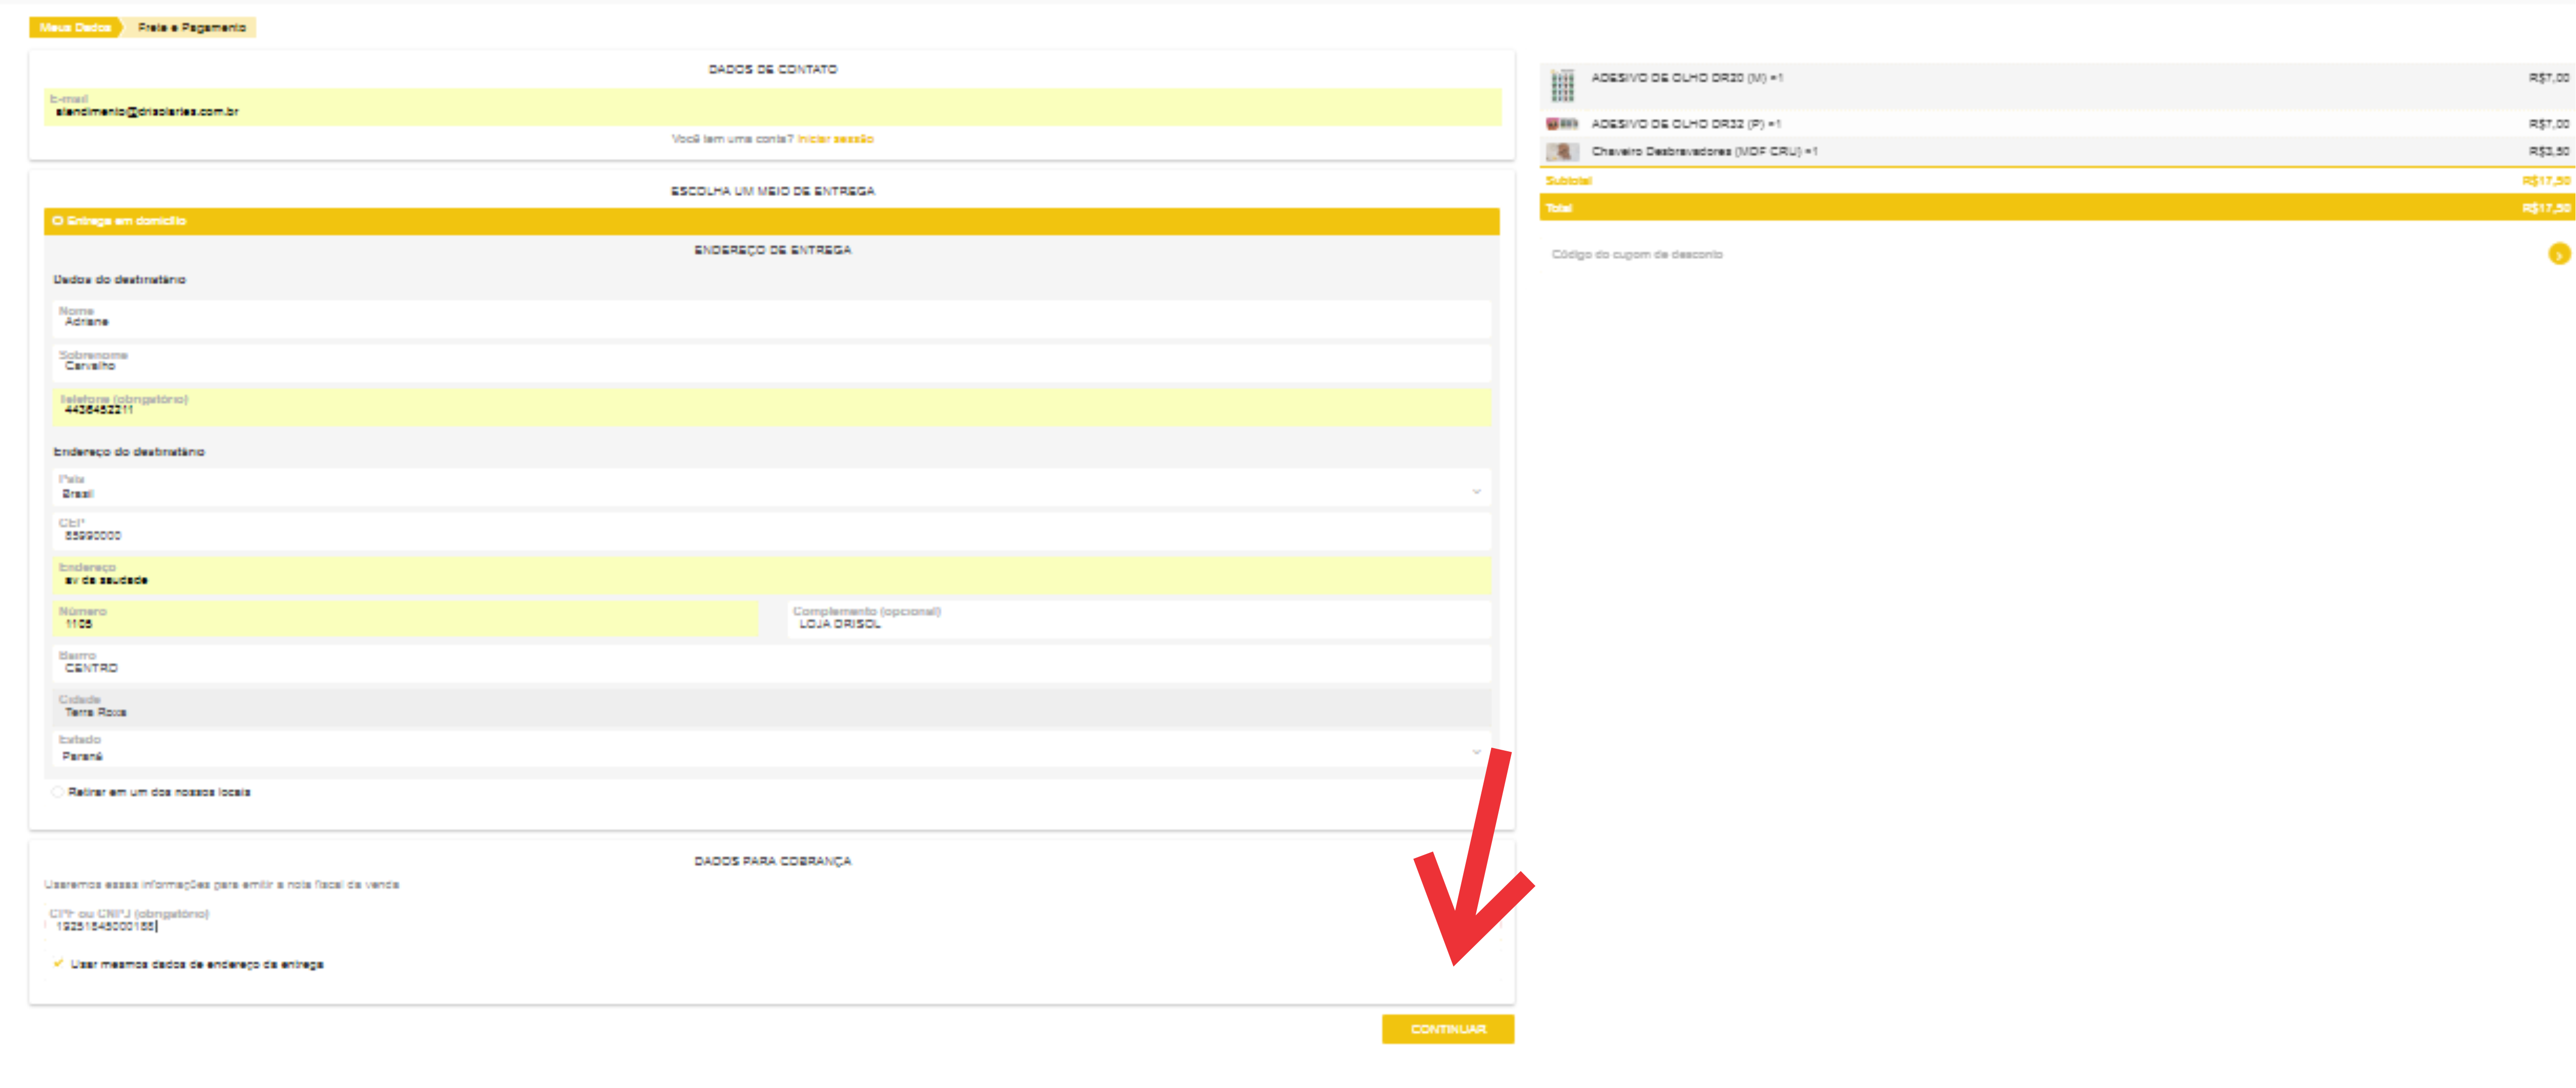
Task: Click the CONTINUAR button
Action: 1448,1029
